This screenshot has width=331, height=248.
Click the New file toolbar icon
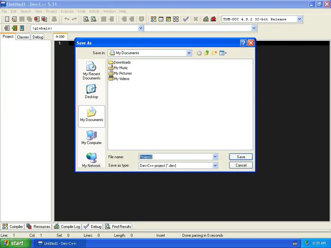point(7,19)
